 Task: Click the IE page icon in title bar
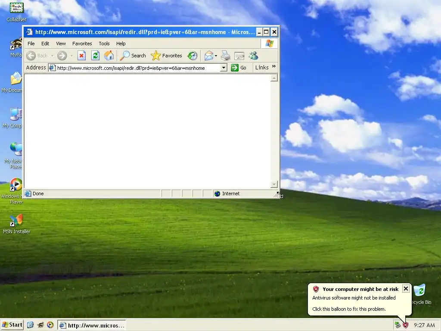[x=29, y=32]
